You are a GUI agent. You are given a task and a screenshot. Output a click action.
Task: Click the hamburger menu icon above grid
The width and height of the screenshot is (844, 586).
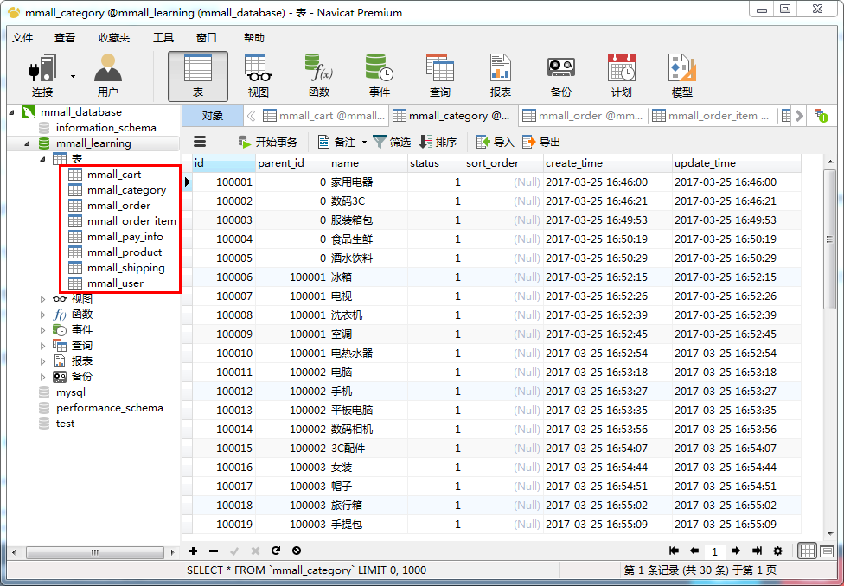[x=200, y=142]
